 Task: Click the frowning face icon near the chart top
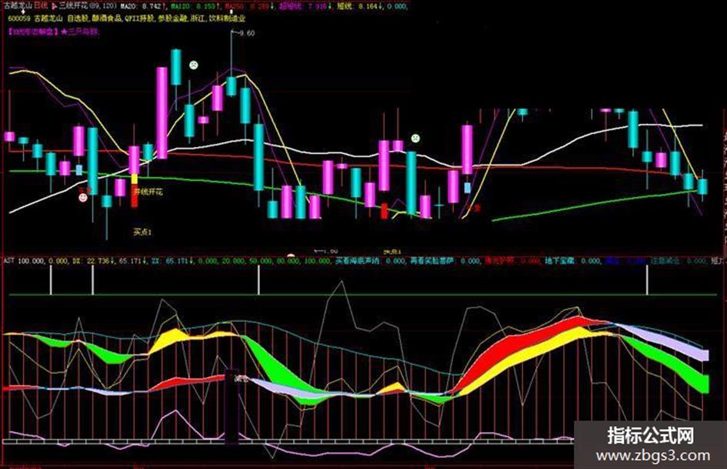tap(194, 65)
